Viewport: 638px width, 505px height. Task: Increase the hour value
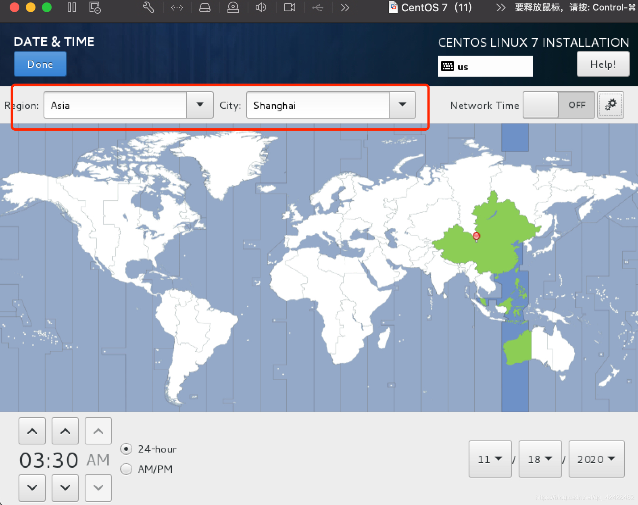tap(32, 431)
